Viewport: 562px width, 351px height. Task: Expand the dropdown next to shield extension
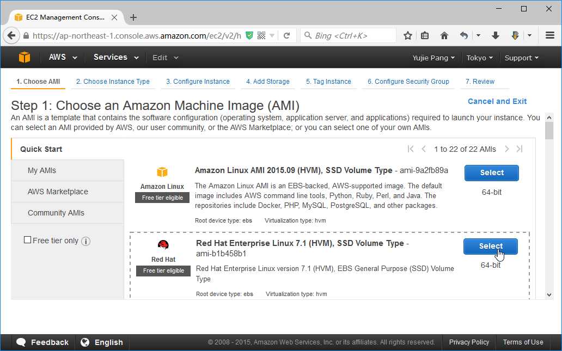pos(529,35)
